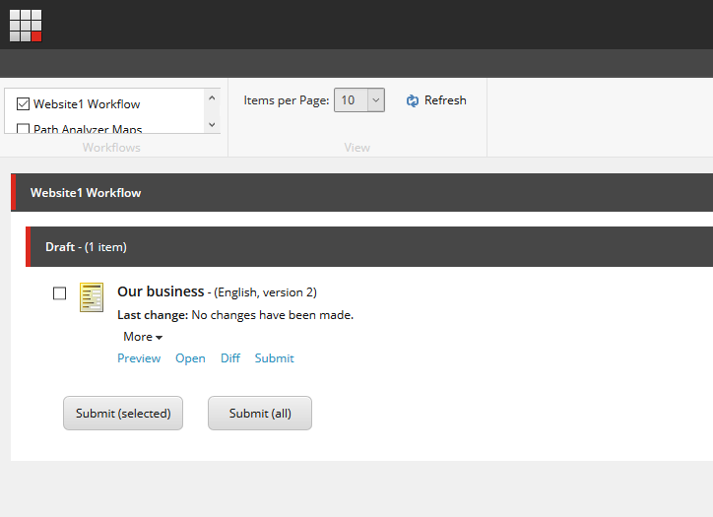This screenshot has height=517, width=713.
Task: Enable the Path Analyzer Maps checkbox
Action: 24,129
